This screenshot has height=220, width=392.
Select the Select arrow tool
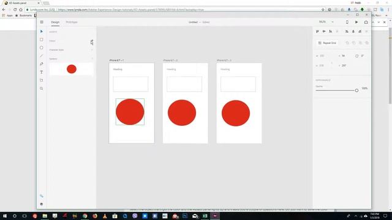(42, 31)
